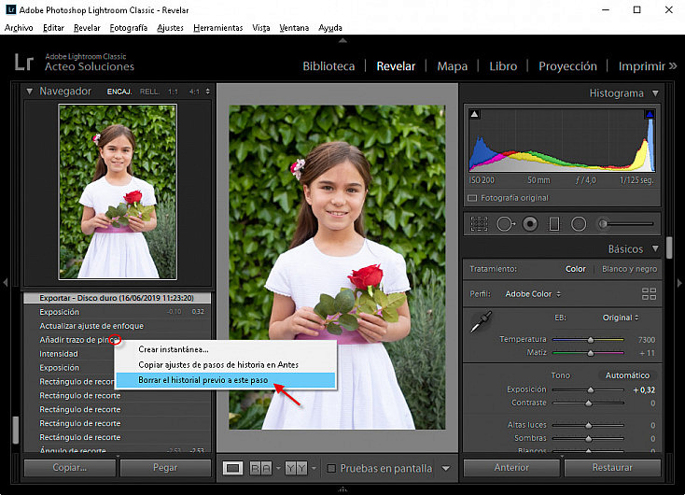Click the Pegar button
685x495 pixels.
(x=165, y=468)
